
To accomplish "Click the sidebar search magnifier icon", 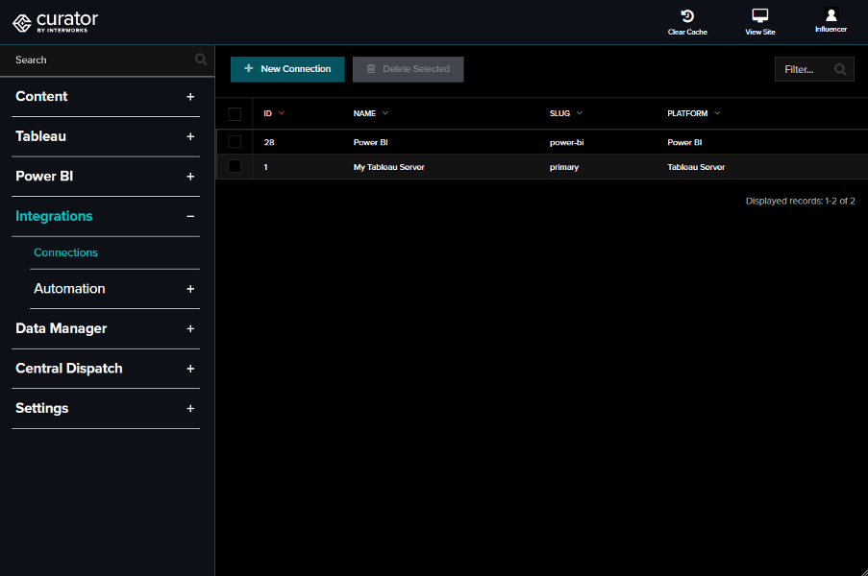I will point(201,60).
